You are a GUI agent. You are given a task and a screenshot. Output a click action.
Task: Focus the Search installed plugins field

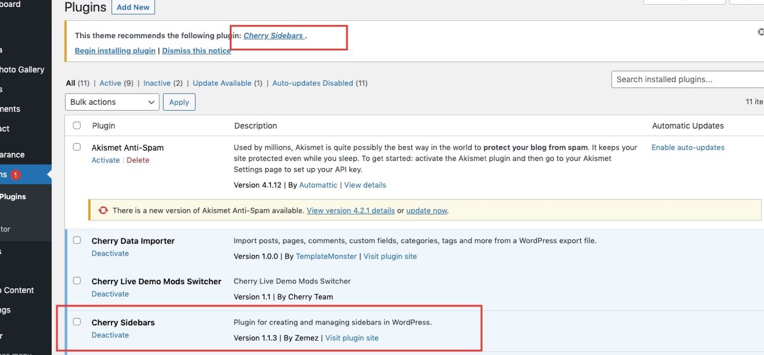tap(688, 79)
